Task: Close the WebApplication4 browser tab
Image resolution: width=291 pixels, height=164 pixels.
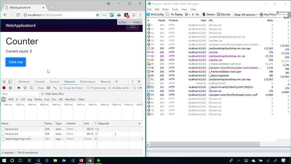Action: (x=43, y=8)
